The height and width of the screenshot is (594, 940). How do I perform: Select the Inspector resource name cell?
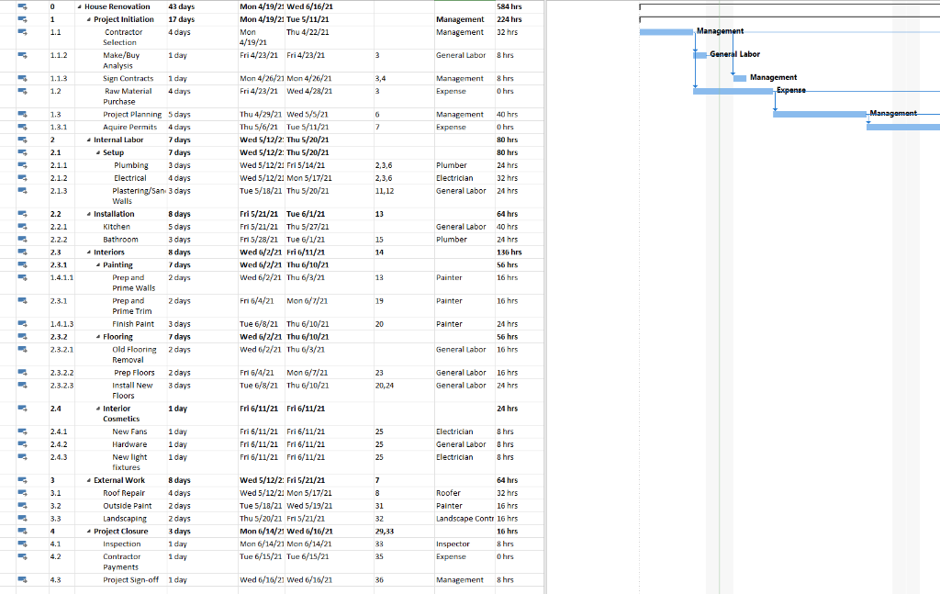464,544
